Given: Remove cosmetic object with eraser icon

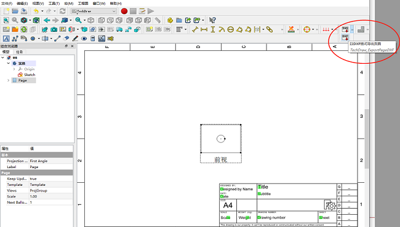Looking at the screenshot, I should click(66, 39).
